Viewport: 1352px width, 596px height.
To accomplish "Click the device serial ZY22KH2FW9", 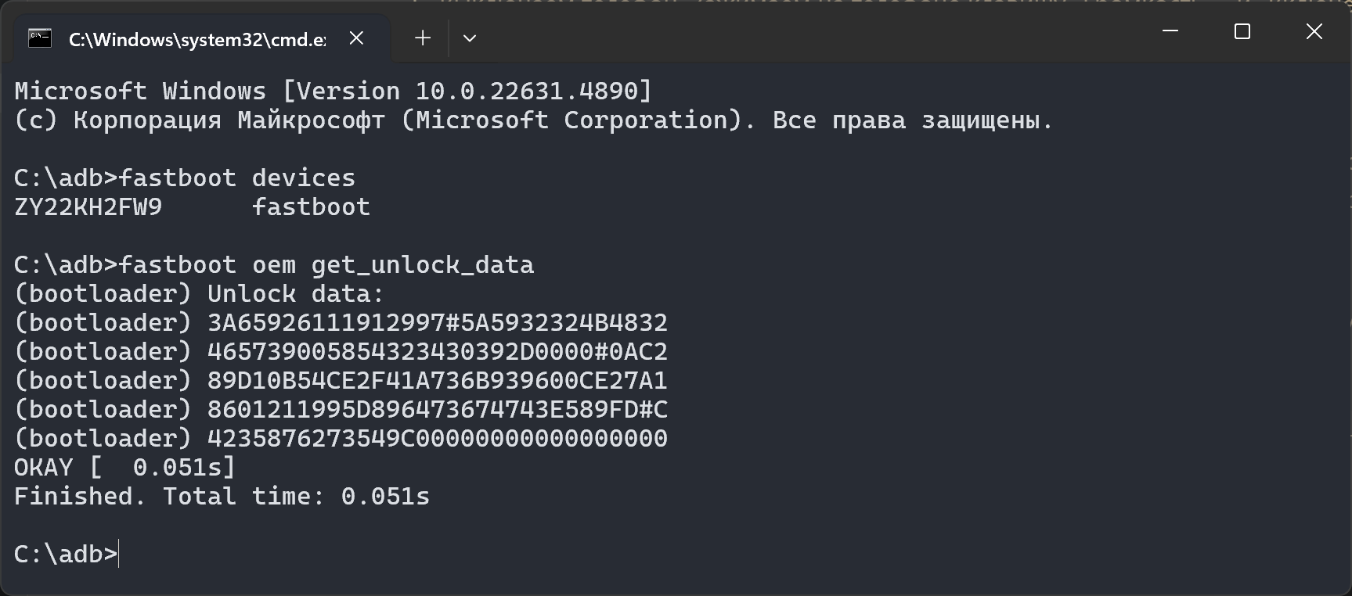I will 88,207.
